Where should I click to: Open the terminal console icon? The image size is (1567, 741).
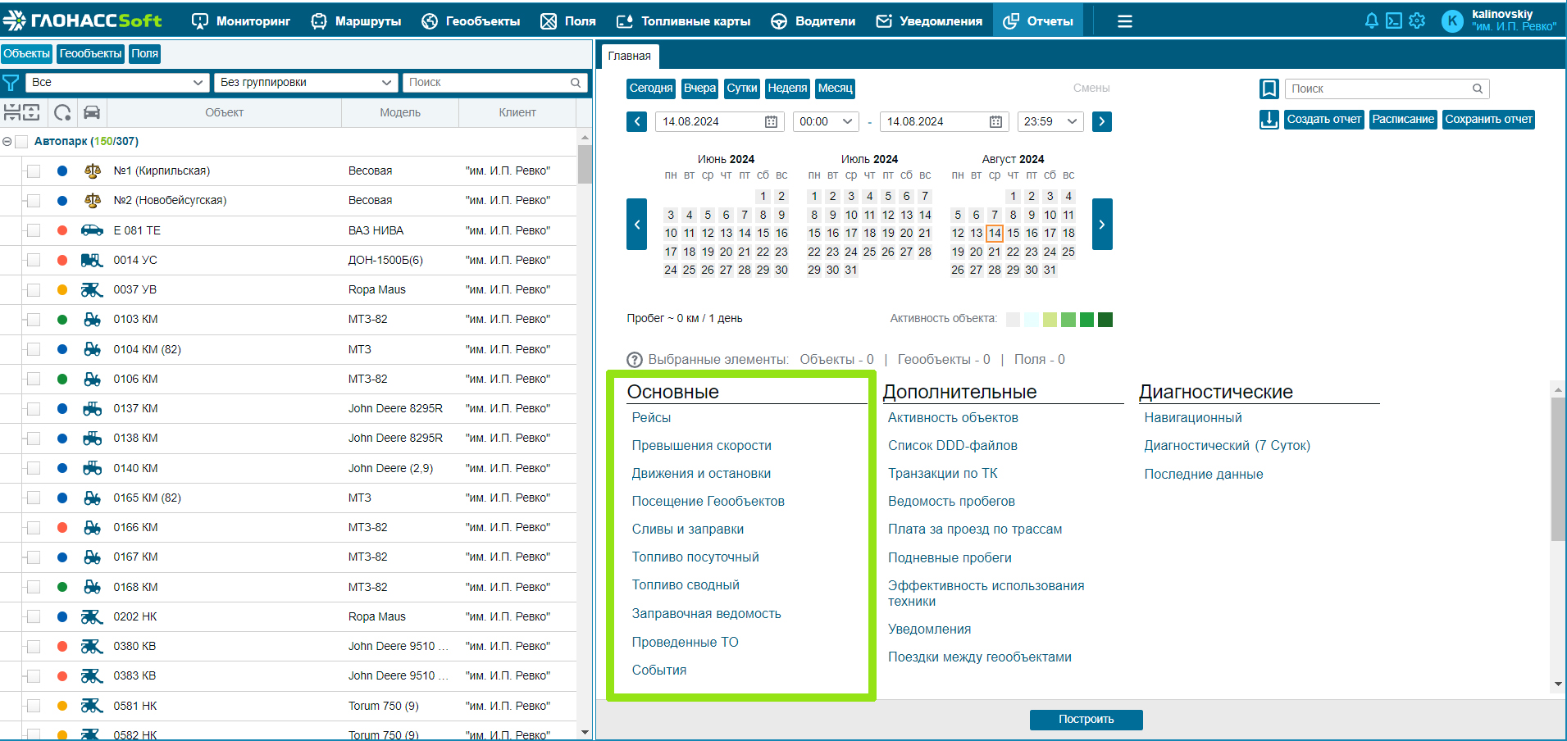coord(1394,20)
